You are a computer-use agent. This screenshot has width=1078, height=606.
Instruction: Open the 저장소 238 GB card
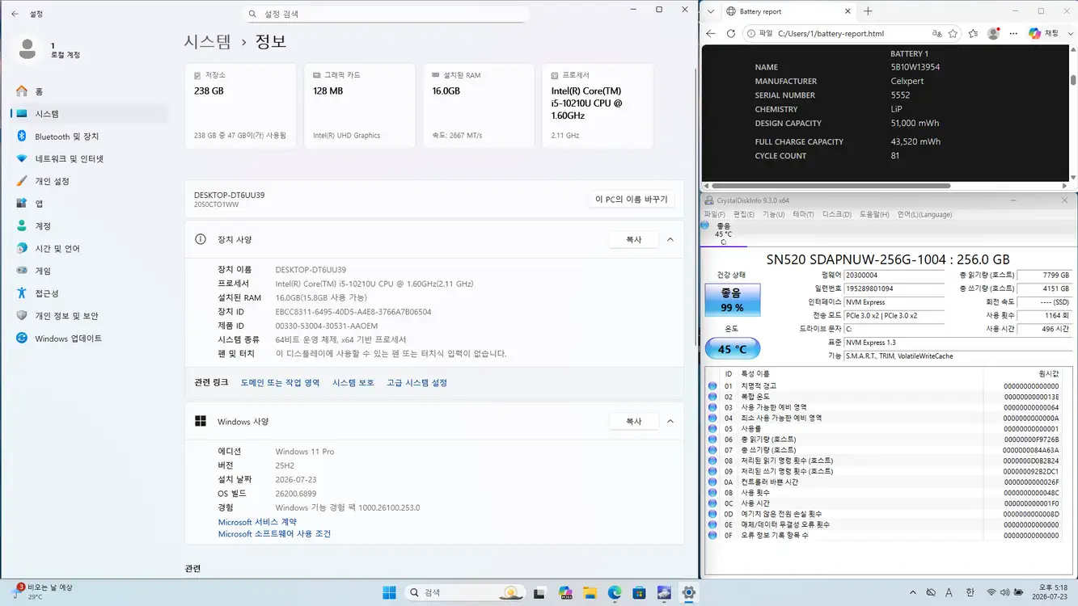(x=240, y=106)
